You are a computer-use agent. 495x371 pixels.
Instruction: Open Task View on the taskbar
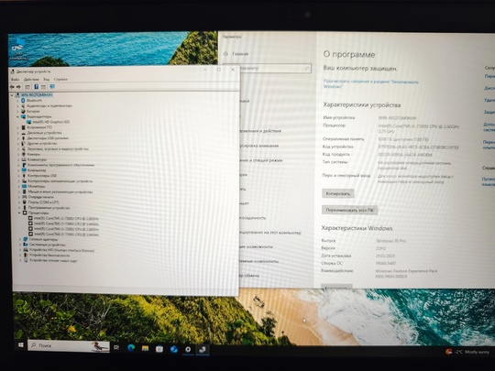pyautogui.click(x=116, y=347)
